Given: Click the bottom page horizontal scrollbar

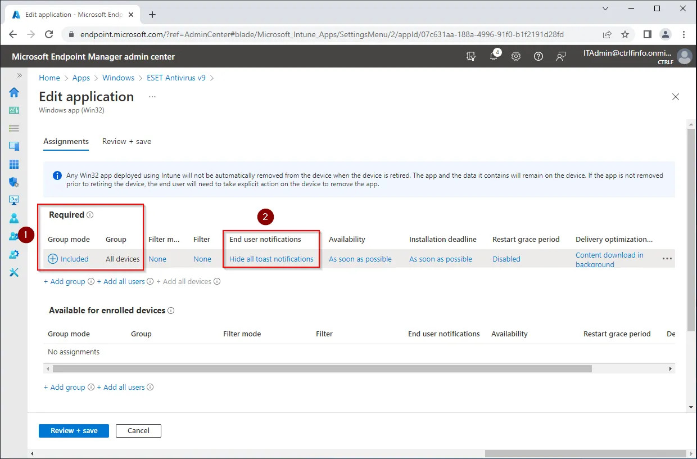Looking at the screenshot, I should [x=586, y=453].
